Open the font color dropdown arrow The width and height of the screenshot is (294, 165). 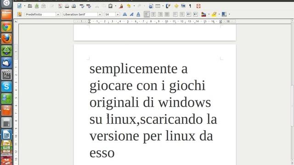pos(209,14)
